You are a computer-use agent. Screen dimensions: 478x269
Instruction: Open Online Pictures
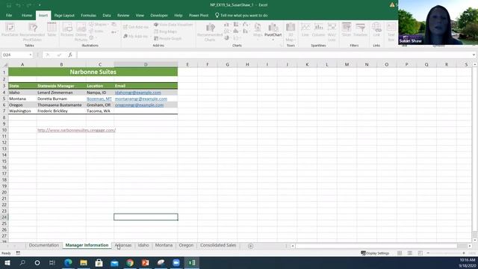[x=81, y=31]
